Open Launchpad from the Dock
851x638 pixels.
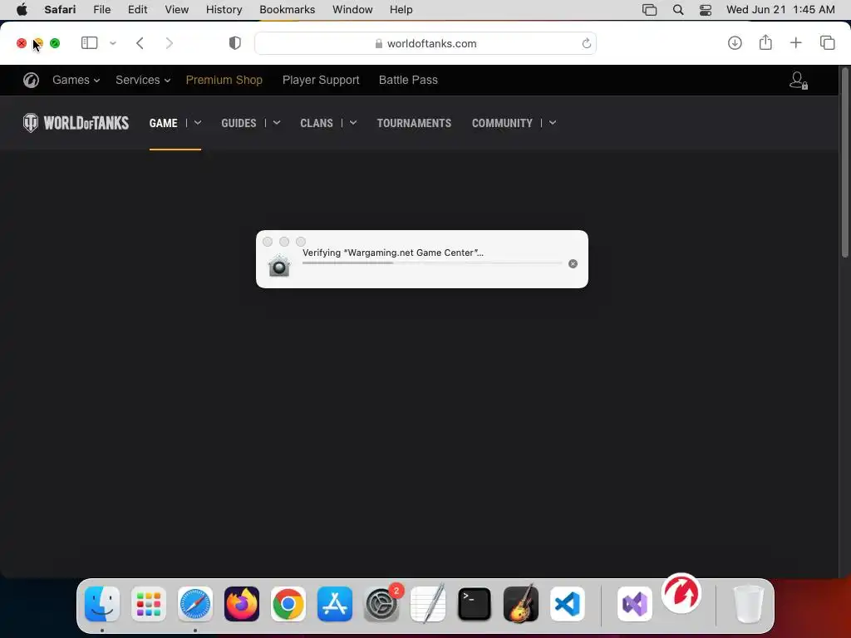click(149, 604)
